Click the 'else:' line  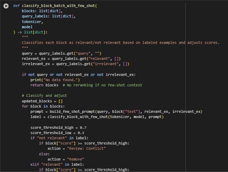coord(44,154)
